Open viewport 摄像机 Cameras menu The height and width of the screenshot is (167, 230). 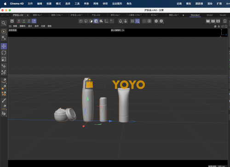click(23, 26)
